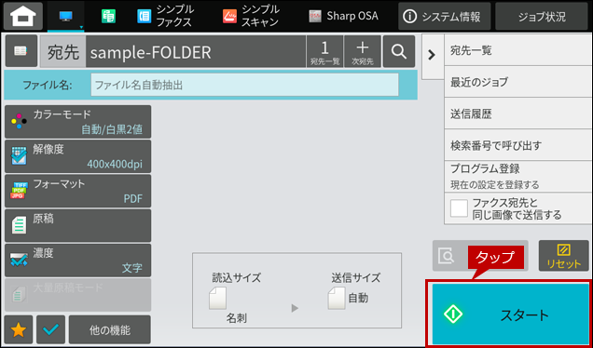The height and width of the screenshot is (348, 593).
Task: Open 送信履歴 from action panel
Action: click(x=518, y=114)
